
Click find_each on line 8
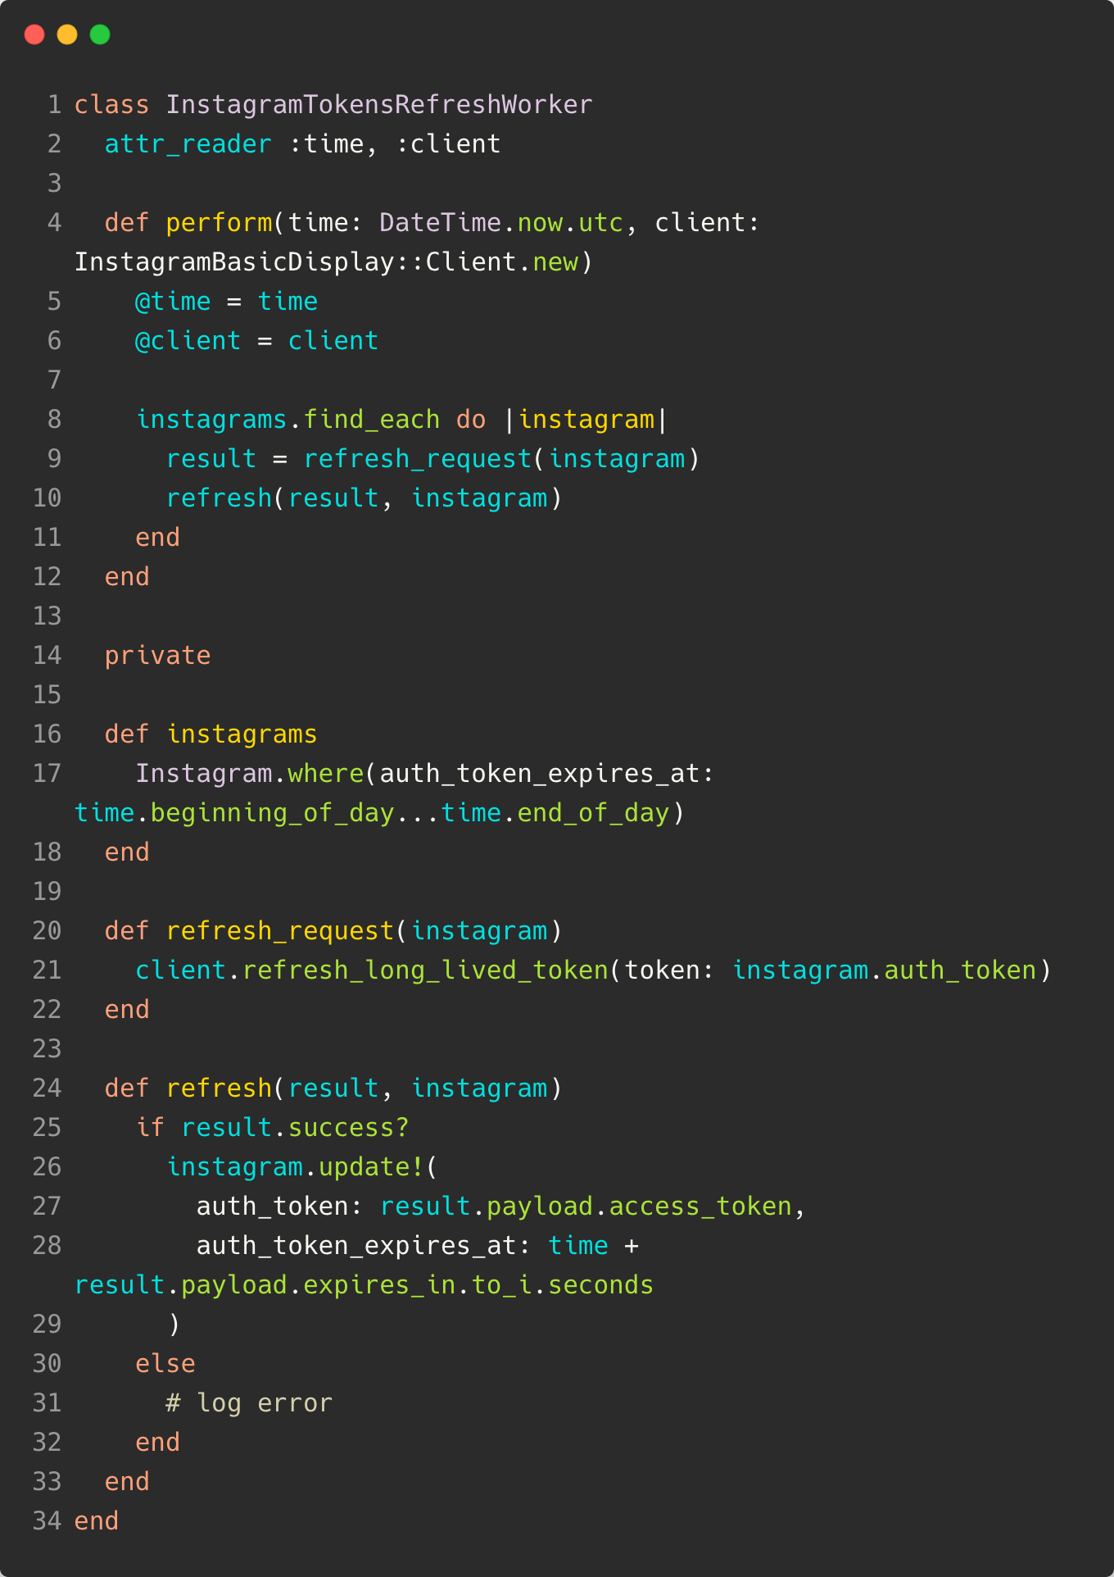(372, 420)
